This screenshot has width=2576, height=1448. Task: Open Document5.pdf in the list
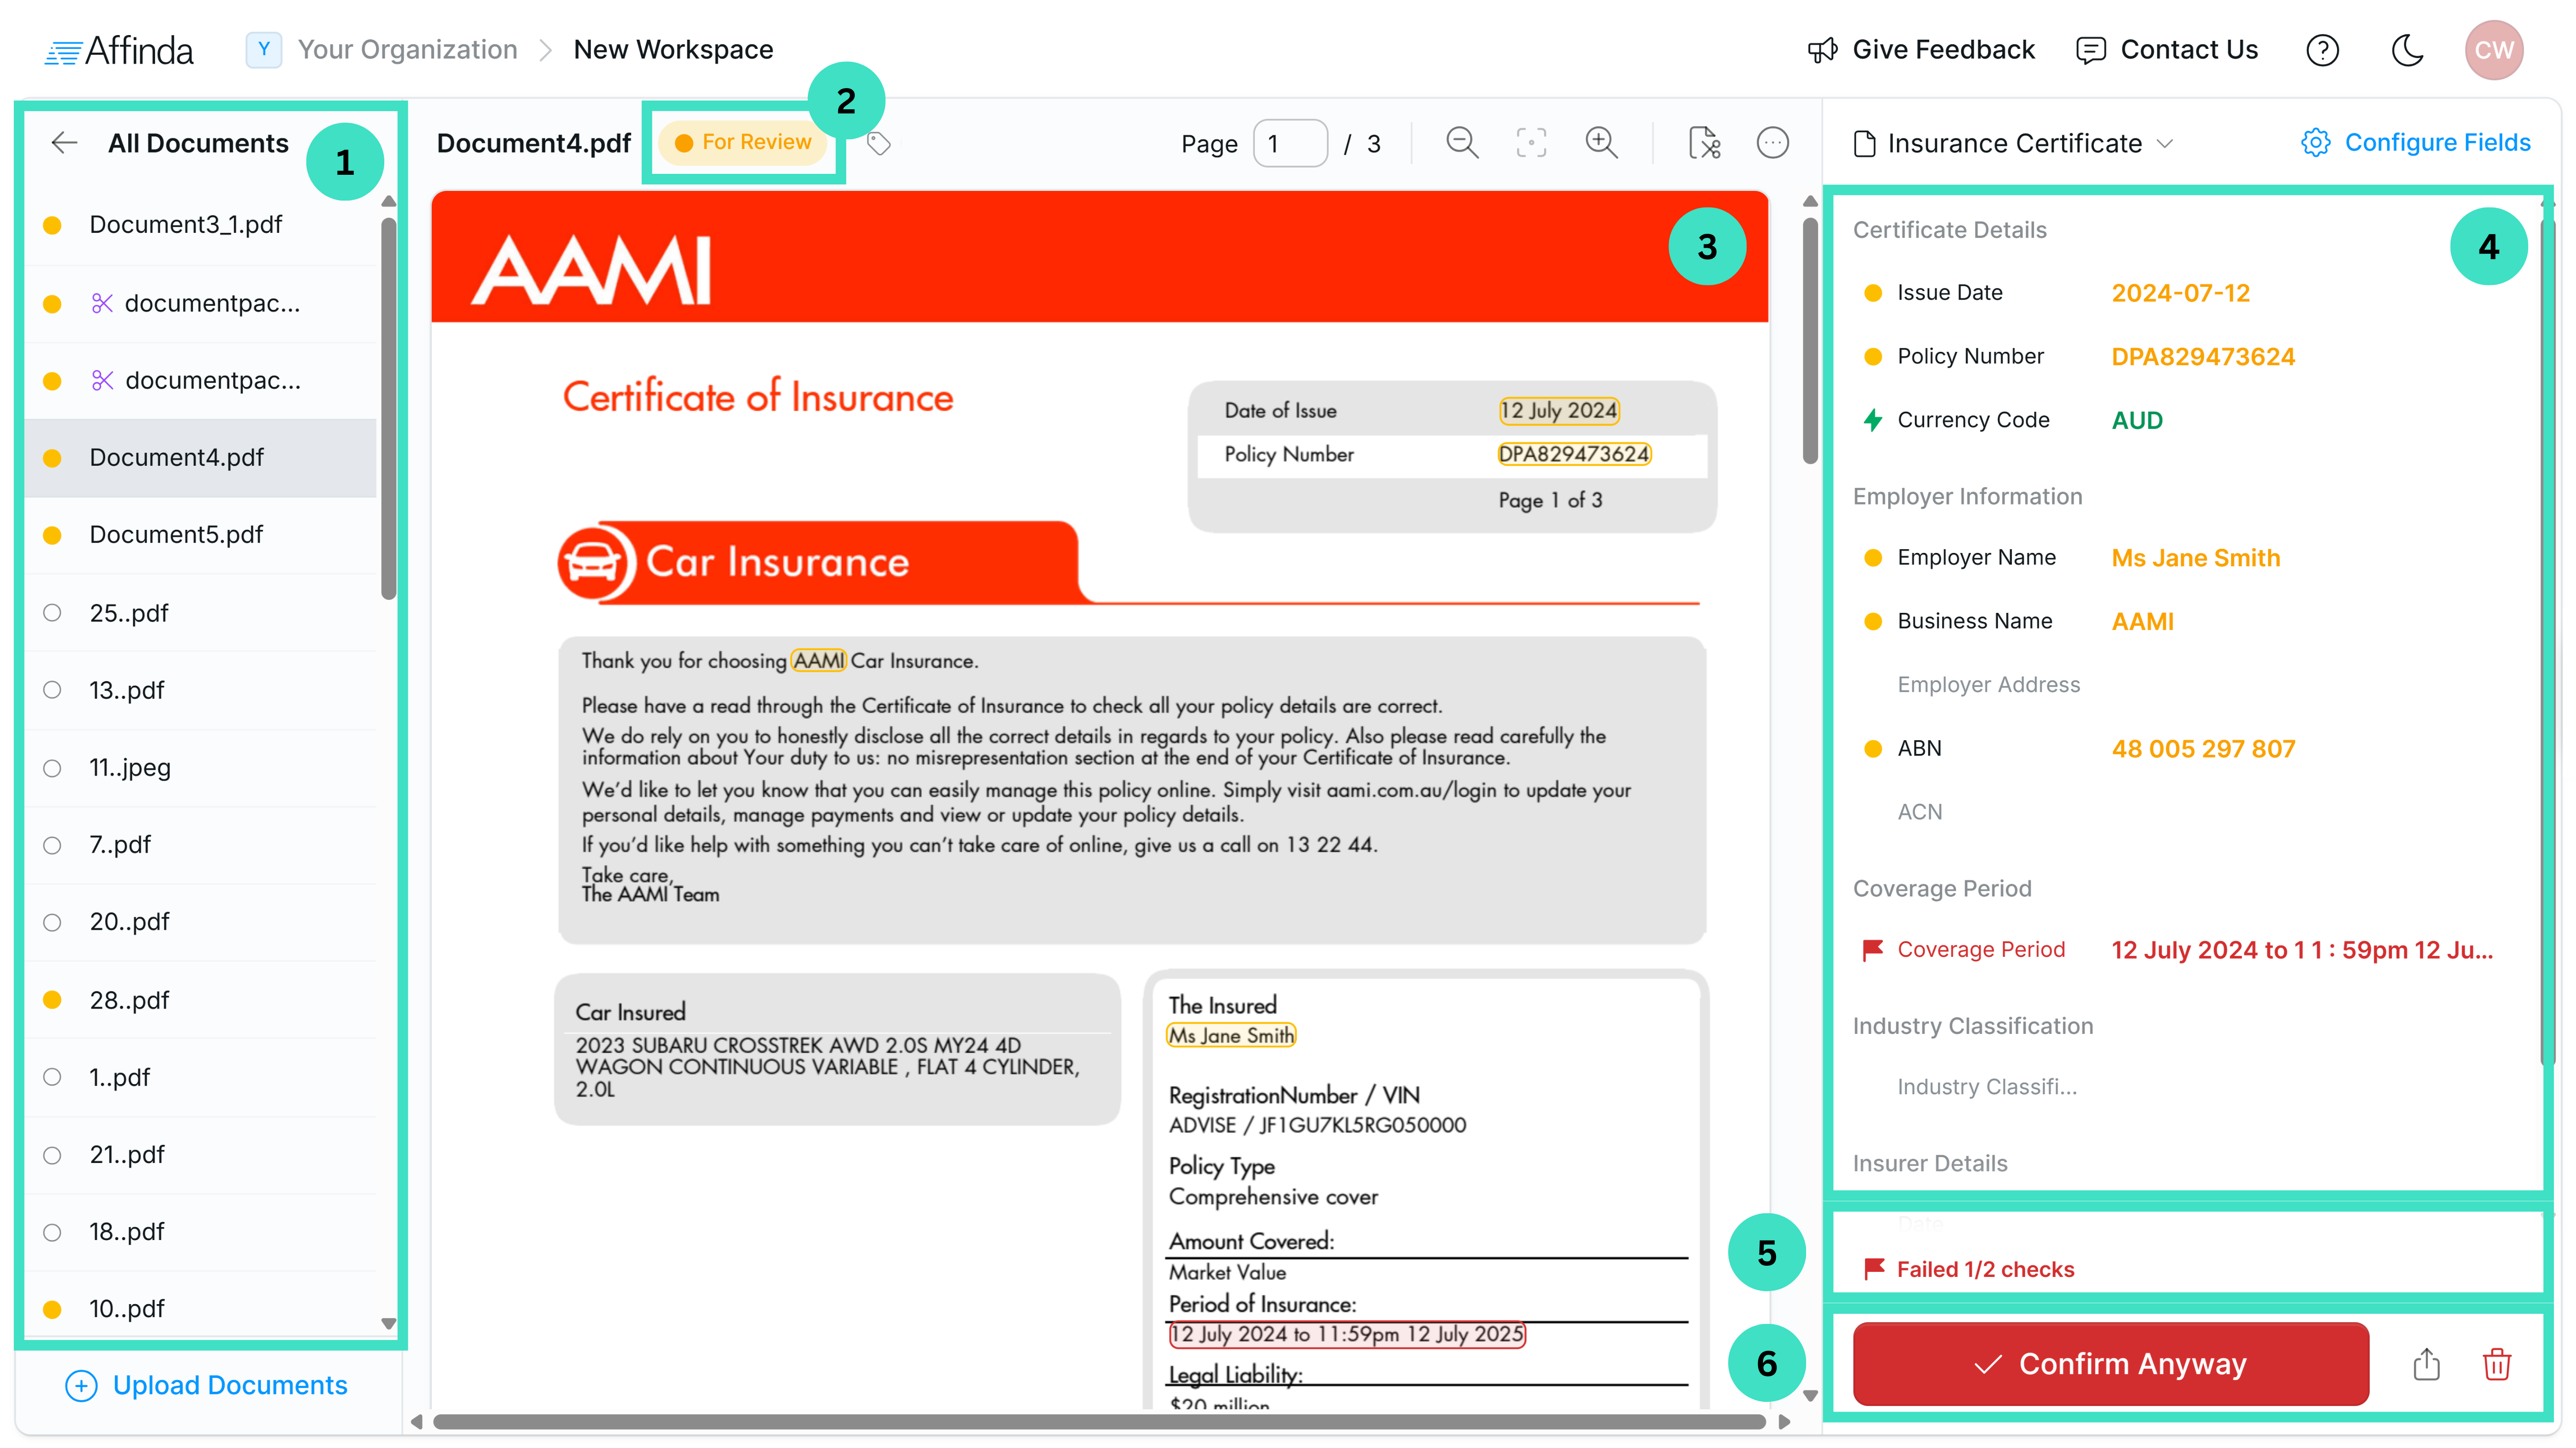coord(176,534)
